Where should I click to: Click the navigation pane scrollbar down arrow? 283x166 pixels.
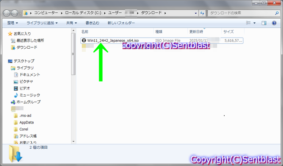pos(73,142)
